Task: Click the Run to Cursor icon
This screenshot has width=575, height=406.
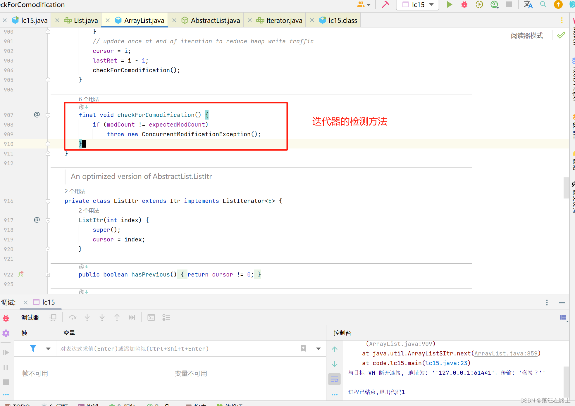Action: (x=132, y=318)
